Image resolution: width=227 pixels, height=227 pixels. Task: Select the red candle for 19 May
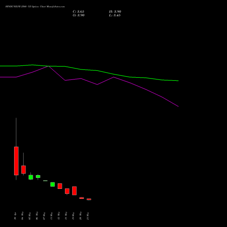(74, 191)
